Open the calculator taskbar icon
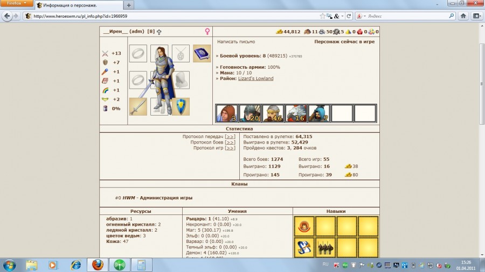 pos(141,265)
